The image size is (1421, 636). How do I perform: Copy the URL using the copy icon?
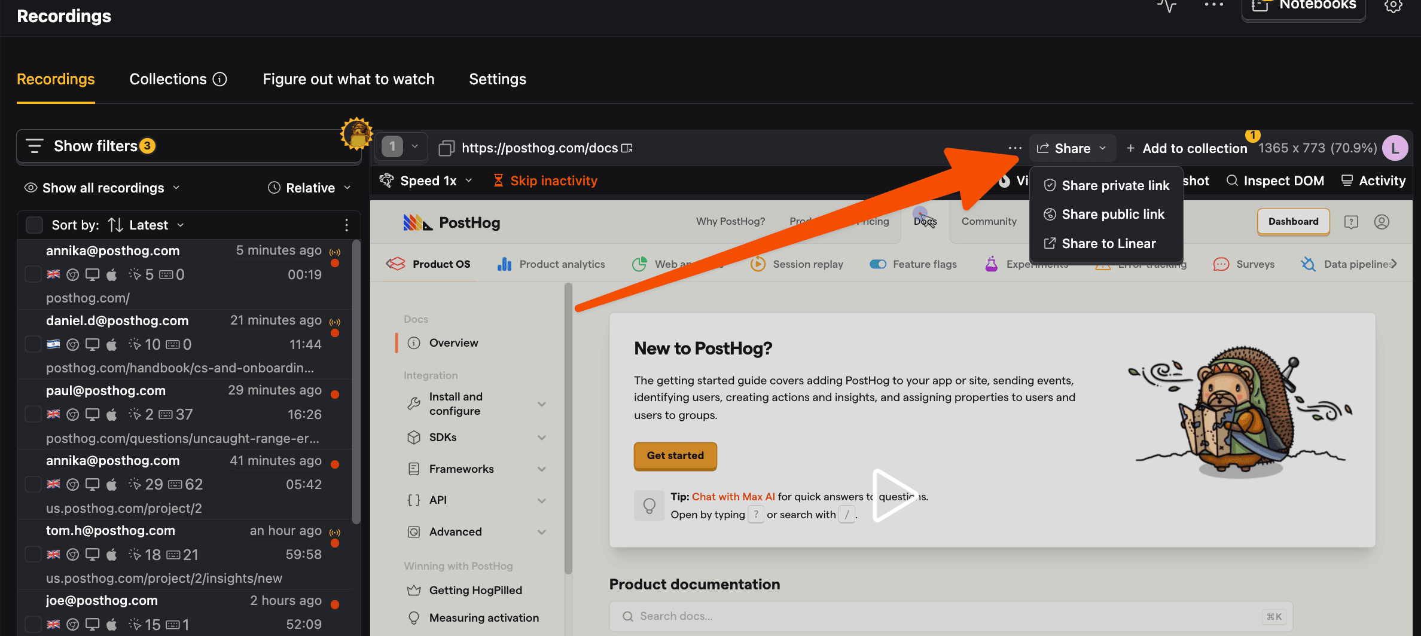coord(446,148)
